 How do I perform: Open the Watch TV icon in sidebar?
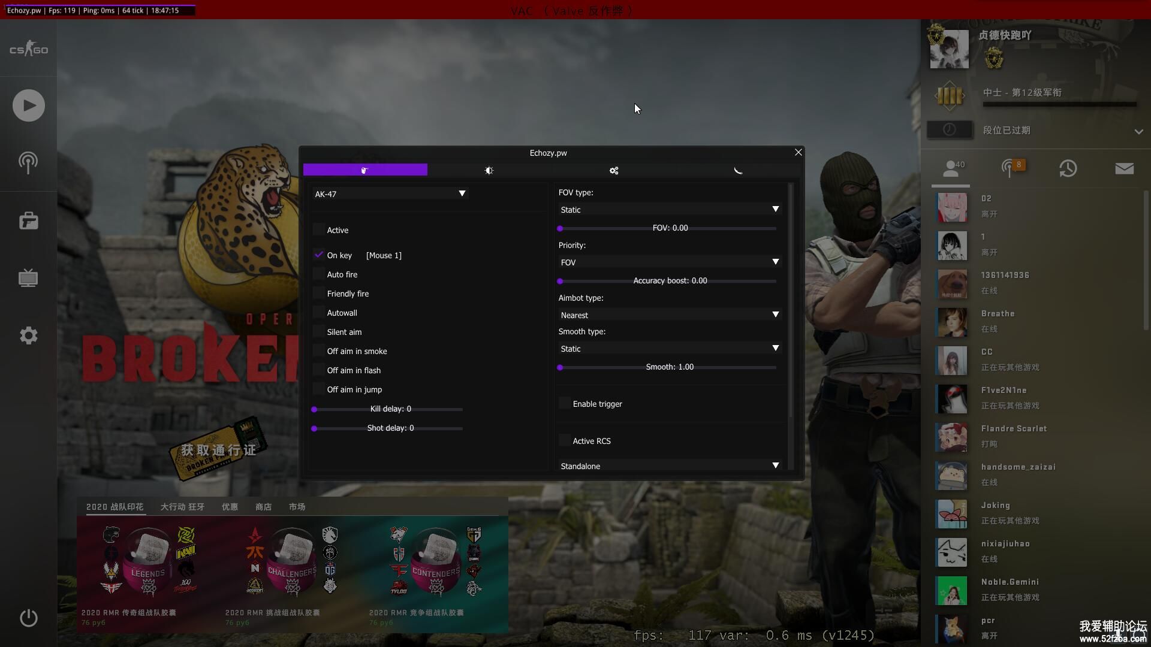28,278
